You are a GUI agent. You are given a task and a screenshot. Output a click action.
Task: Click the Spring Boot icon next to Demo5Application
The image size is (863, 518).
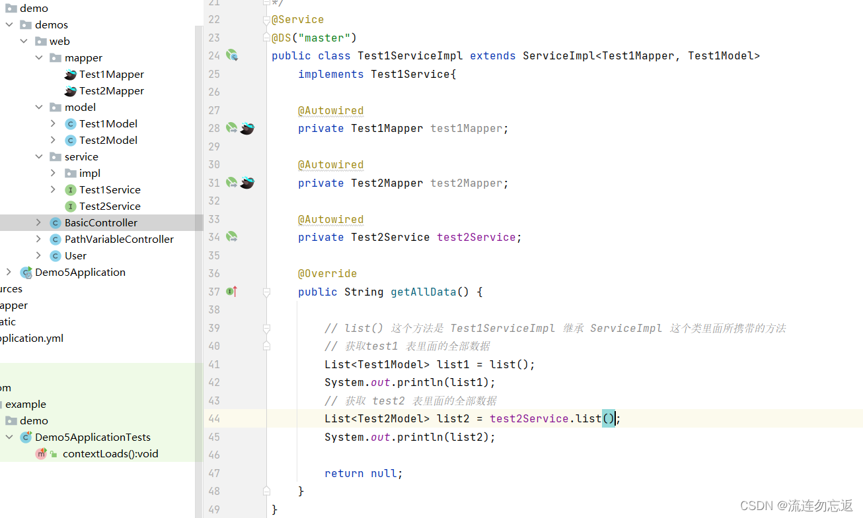[x=26, y=272]
